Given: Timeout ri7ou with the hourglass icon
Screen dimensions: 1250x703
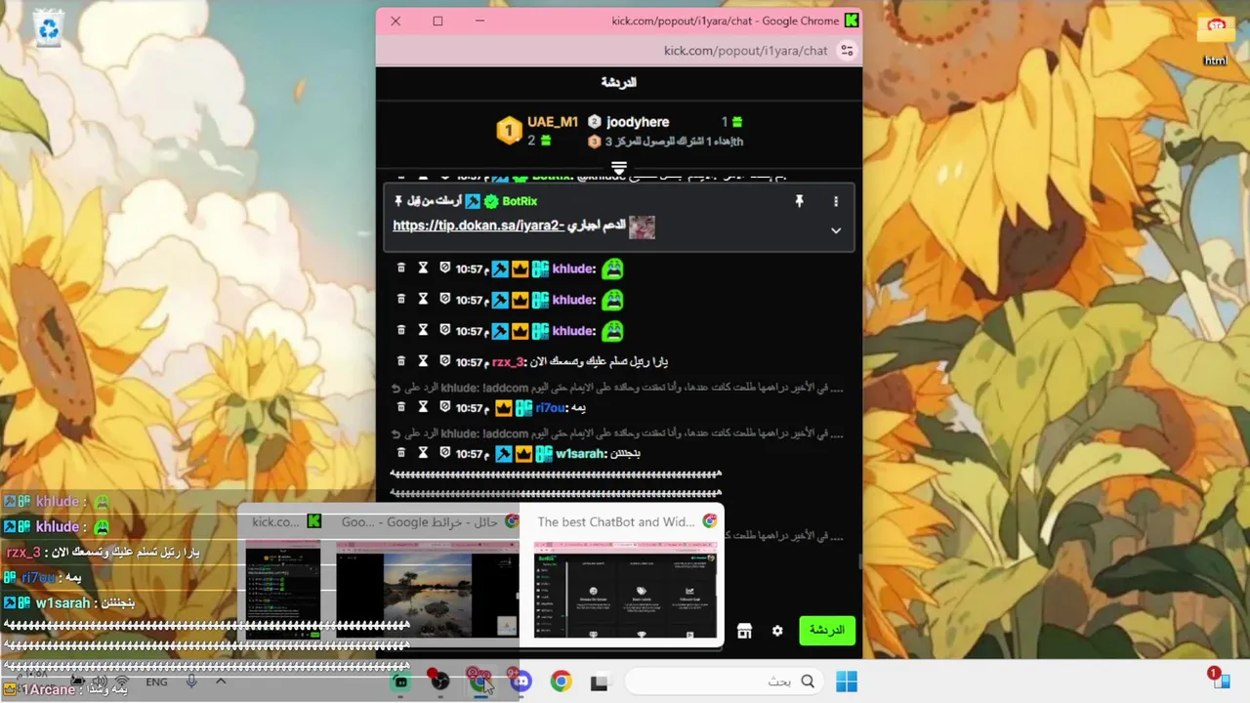Looking at the screenshot, I should [x=423, y=406].
